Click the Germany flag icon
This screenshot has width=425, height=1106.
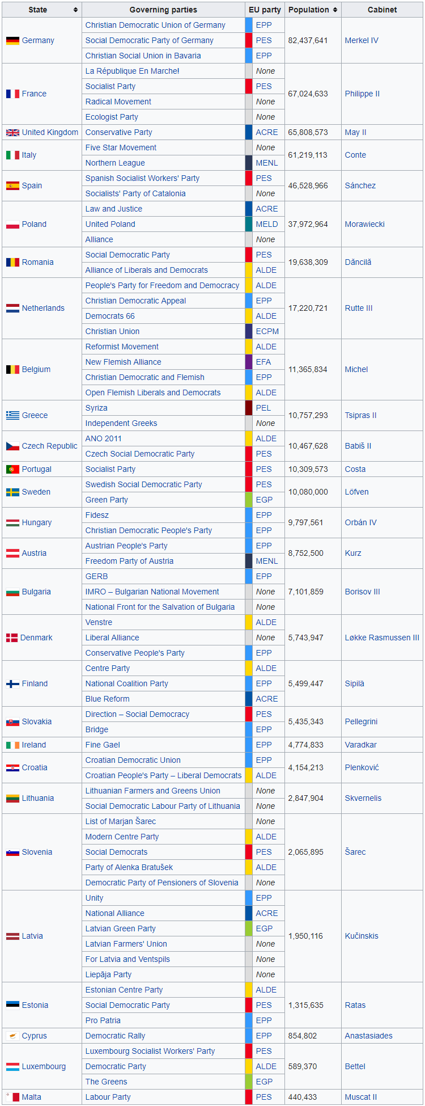(x=12, y=41)
